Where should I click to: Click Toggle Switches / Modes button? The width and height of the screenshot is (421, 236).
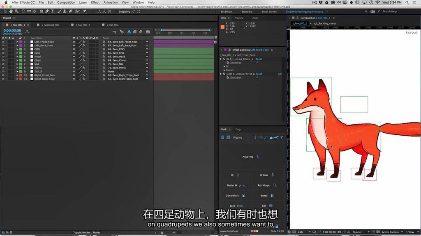pos(86,233)
